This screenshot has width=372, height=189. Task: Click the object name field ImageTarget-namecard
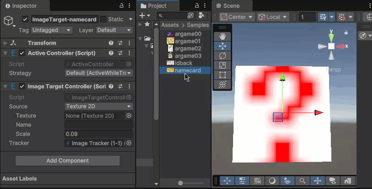coord(64,19)
